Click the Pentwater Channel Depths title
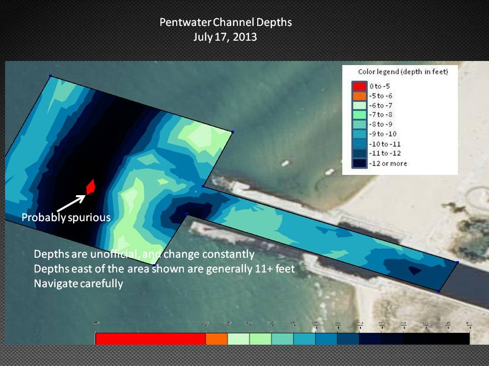489x366 pixels. click(x=226, y=23)
